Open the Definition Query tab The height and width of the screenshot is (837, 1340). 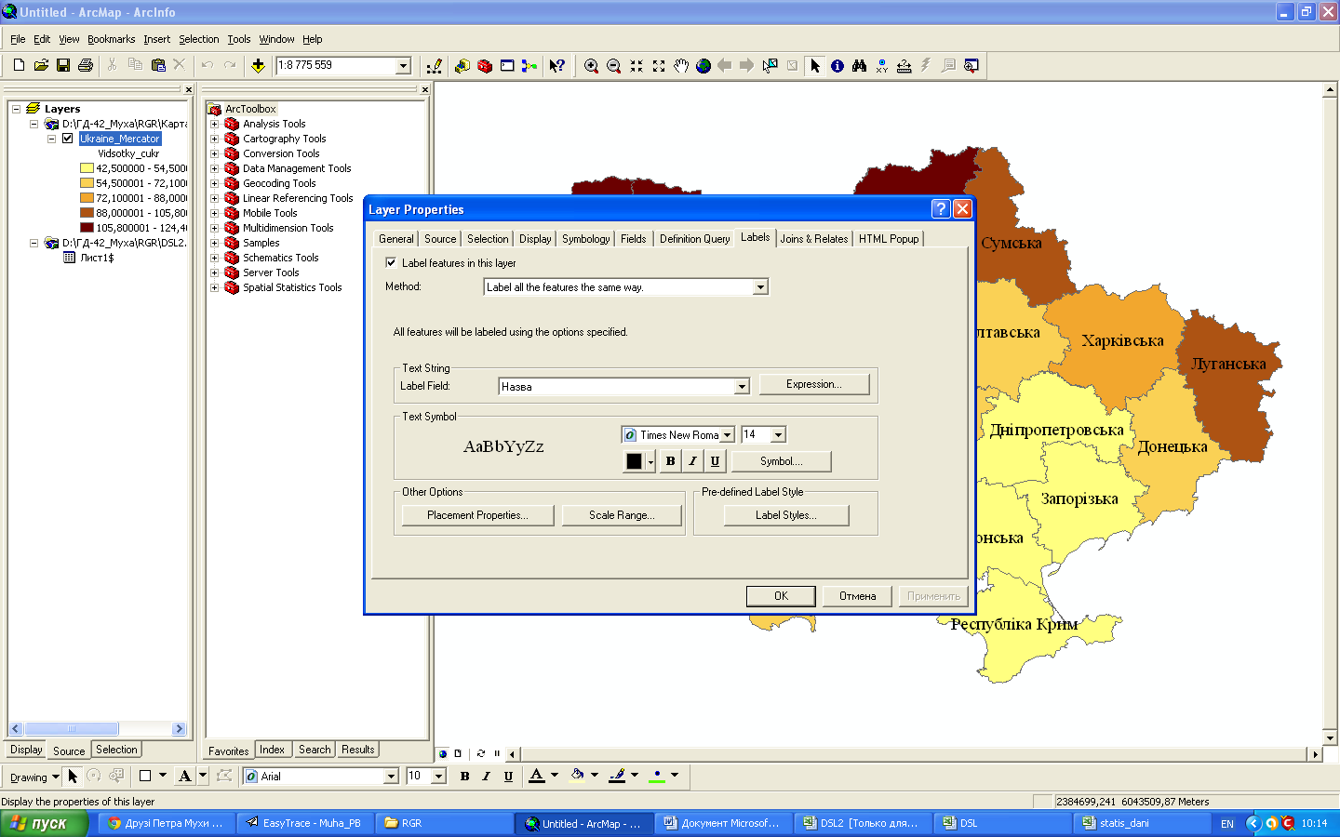pos(694,239)
